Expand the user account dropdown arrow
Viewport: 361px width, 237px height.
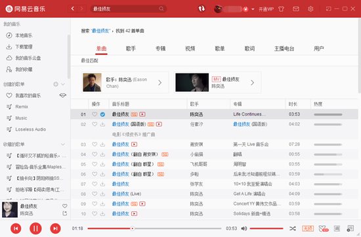click(x=253, y=9)
